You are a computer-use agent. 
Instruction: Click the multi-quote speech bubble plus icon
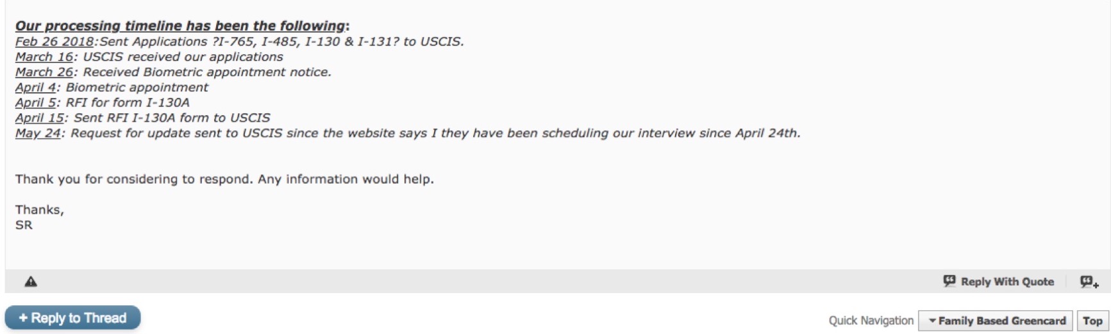(x=1089, y=282)
